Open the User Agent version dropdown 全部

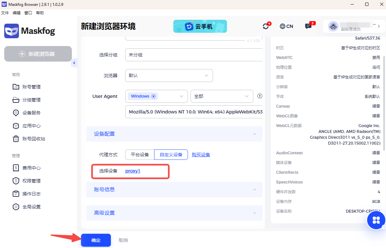click(222, 96)
